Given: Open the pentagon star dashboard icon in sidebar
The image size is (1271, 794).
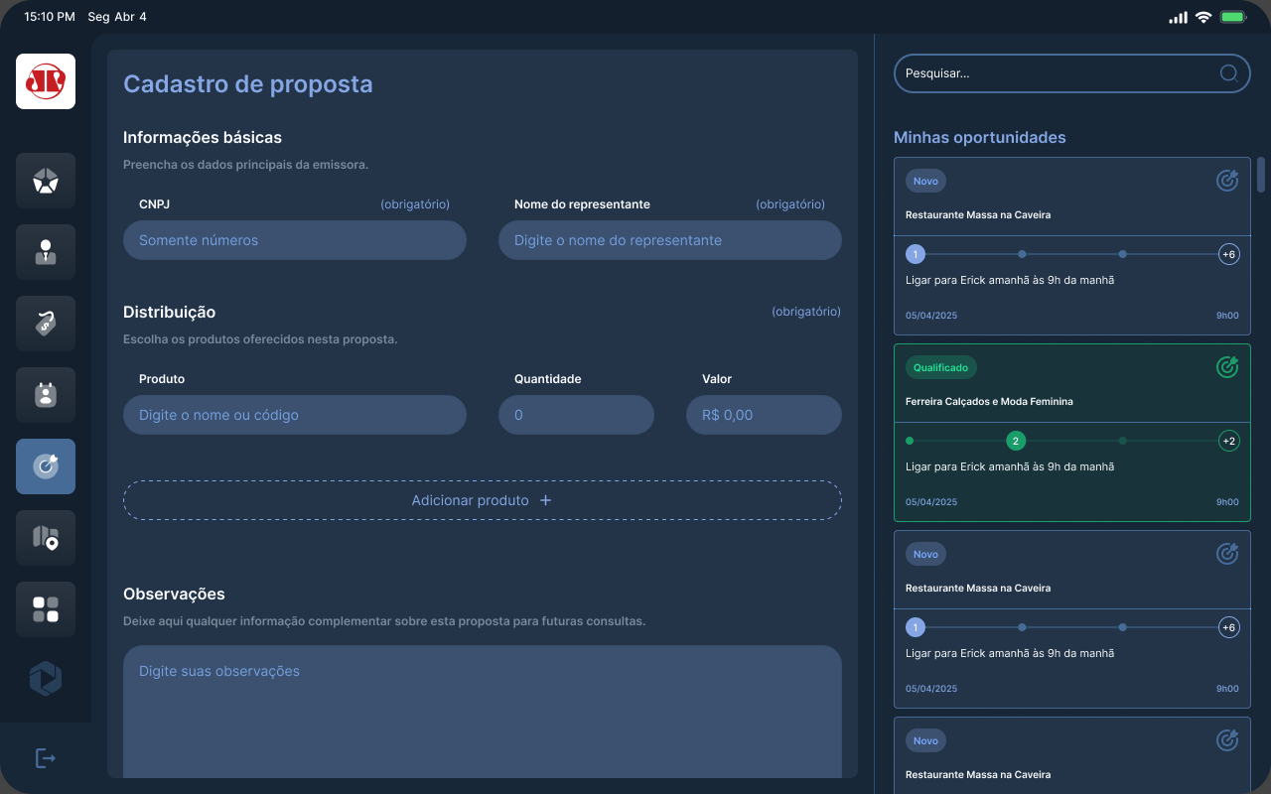Looking at the screenshot, I should click(46, 181).
